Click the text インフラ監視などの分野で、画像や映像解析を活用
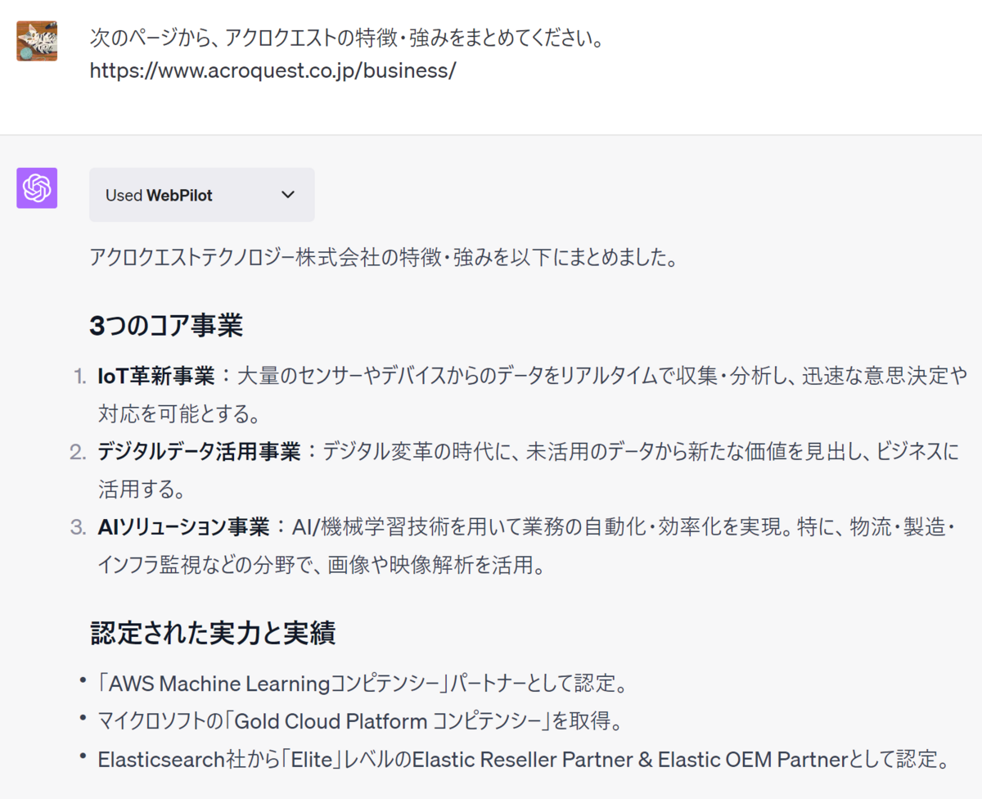 point(321,565)
